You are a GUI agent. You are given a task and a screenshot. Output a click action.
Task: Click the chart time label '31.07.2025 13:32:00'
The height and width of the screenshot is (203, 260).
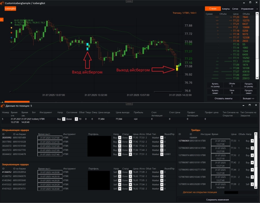(96, 95)
